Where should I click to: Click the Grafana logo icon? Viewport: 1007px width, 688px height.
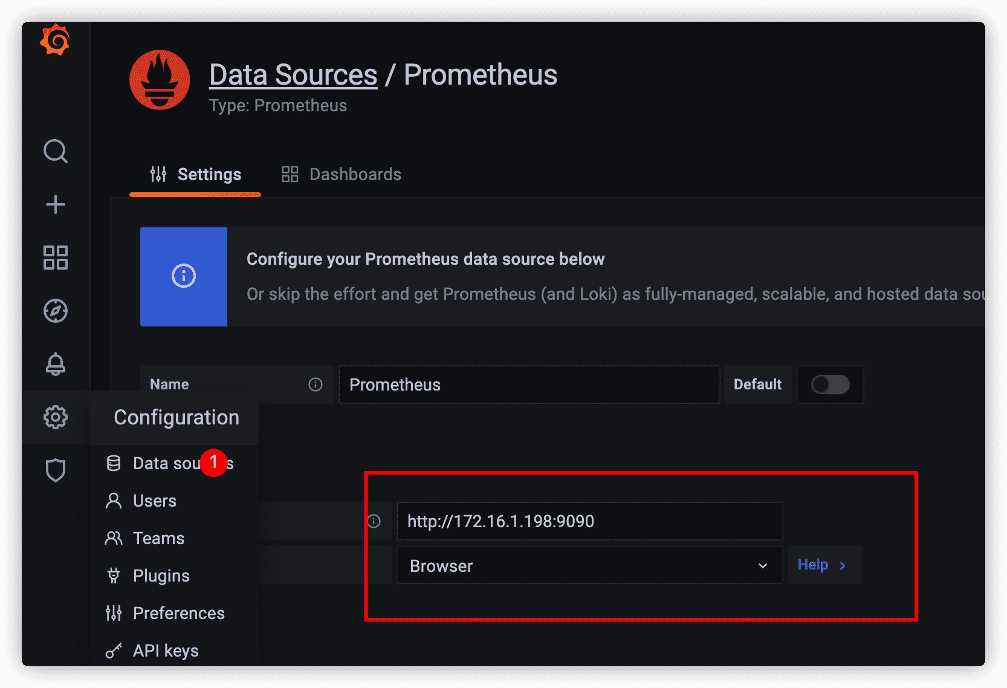point(55,40)
